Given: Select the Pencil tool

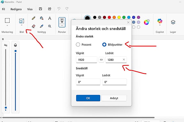Looking at the screenshot, I should pos(34,18).
